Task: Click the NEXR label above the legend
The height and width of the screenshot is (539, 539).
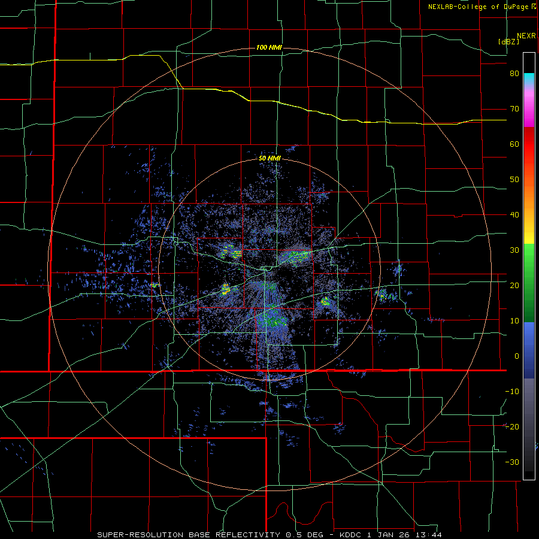Action: [x=526, y=36]
